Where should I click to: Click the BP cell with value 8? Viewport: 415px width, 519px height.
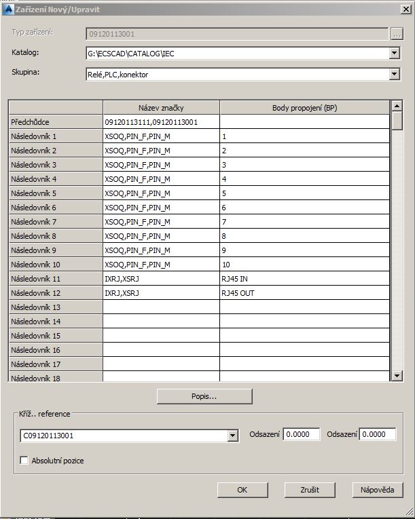click(x=304, y=235)
